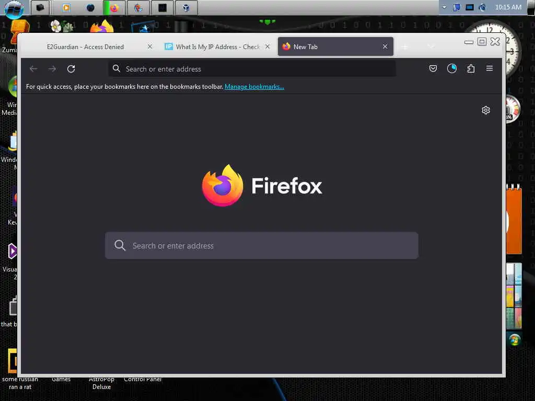The image size is (535, 401).
Task: Click the dark blue sphere taskbar icon
Action: click(90, 7)
